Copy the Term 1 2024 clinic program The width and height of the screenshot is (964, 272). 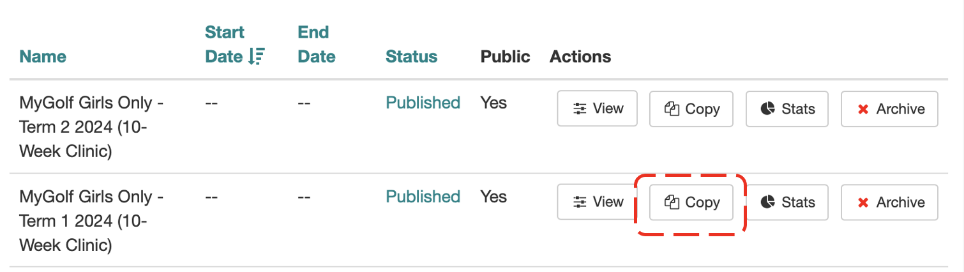(x=691, y=202)
